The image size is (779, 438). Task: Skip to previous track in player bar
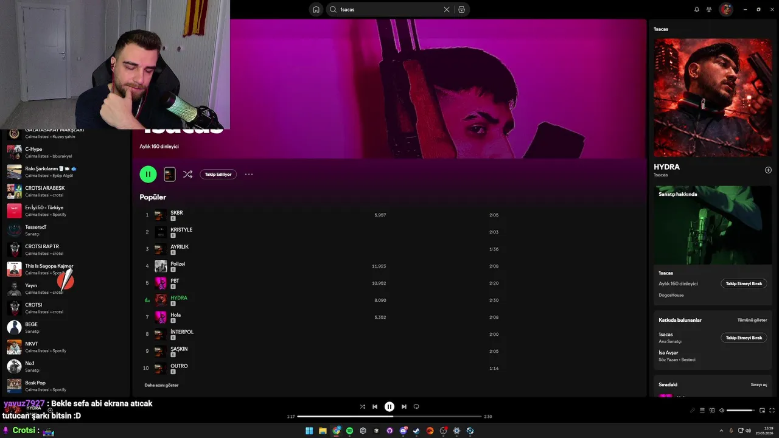(x=375, y=406)
